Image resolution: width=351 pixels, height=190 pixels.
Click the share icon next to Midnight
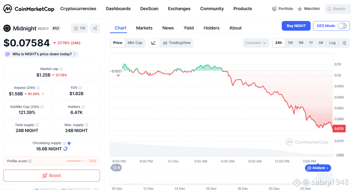point(95,28)
